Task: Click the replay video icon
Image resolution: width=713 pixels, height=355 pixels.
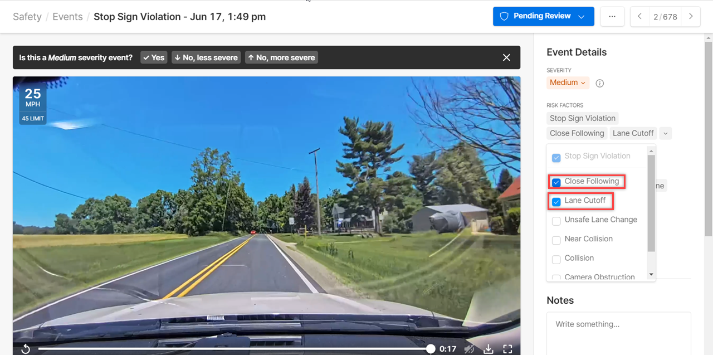Action: point(26,349)
